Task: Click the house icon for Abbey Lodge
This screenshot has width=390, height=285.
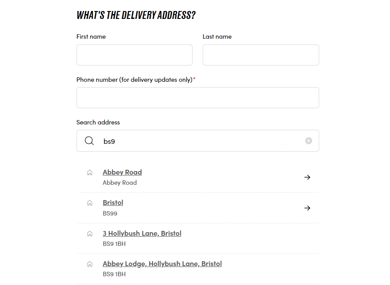Action: click(90, 263)
